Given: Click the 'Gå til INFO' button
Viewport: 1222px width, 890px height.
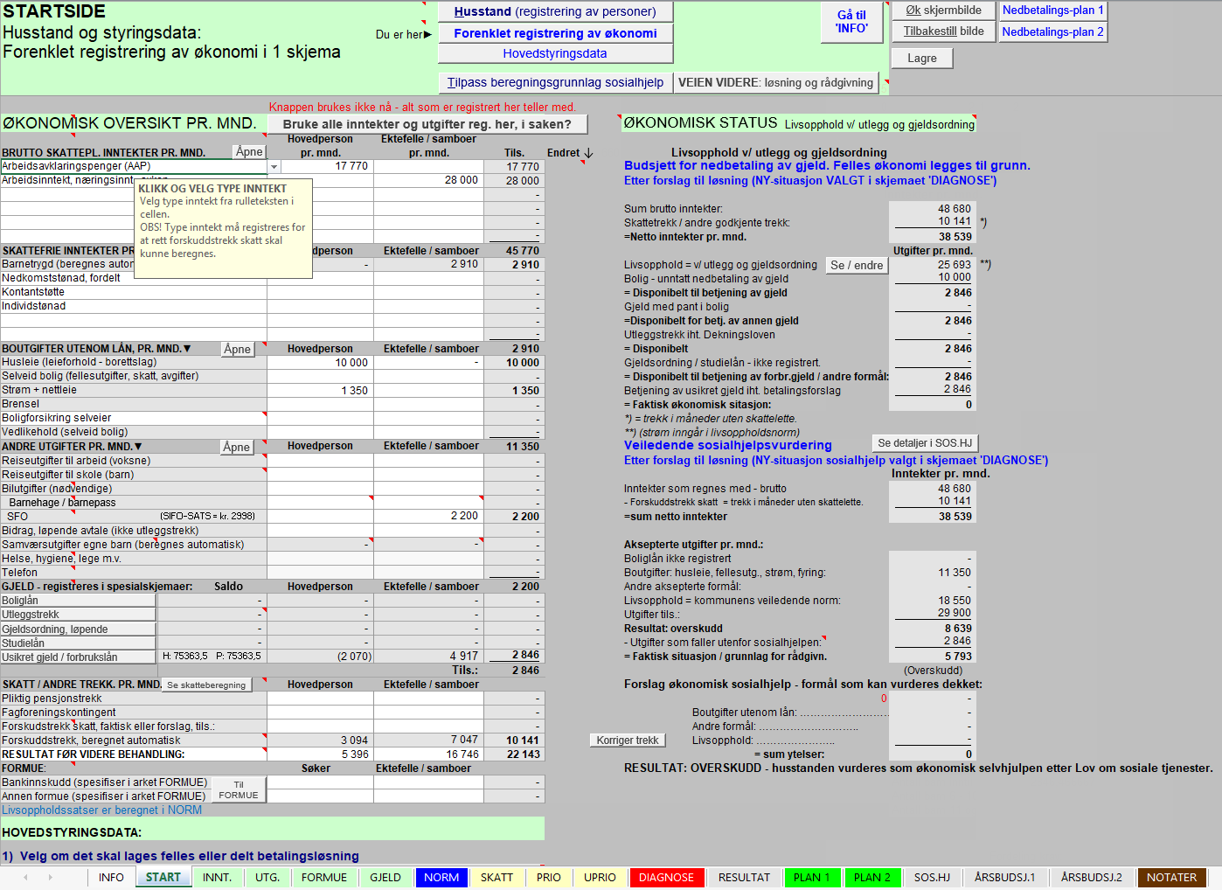Looking at the screenshot, I should [x=851, y=22].
